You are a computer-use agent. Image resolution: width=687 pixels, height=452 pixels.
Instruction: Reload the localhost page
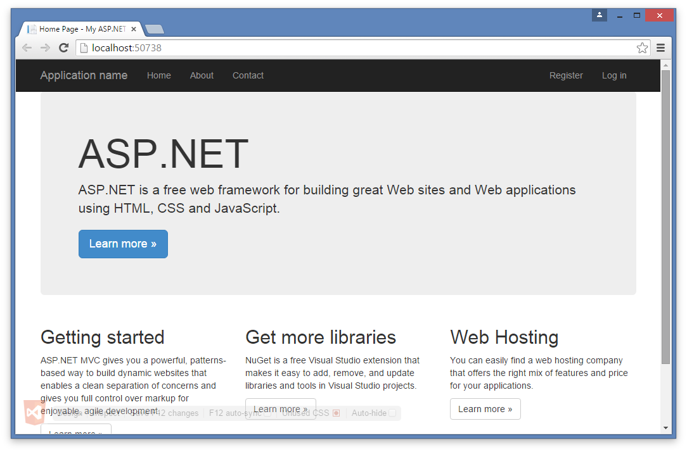[64, 47]
